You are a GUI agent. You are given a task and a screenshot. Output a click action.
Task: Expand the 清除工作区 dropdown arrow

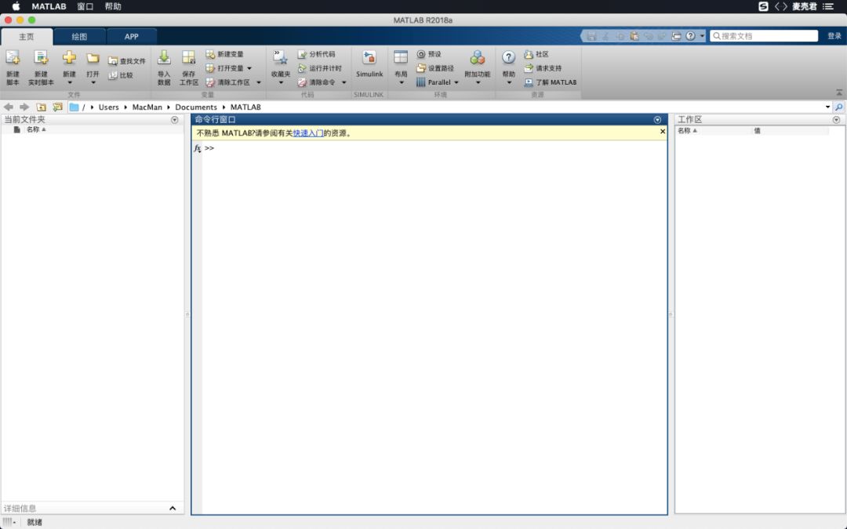[258, 82]
